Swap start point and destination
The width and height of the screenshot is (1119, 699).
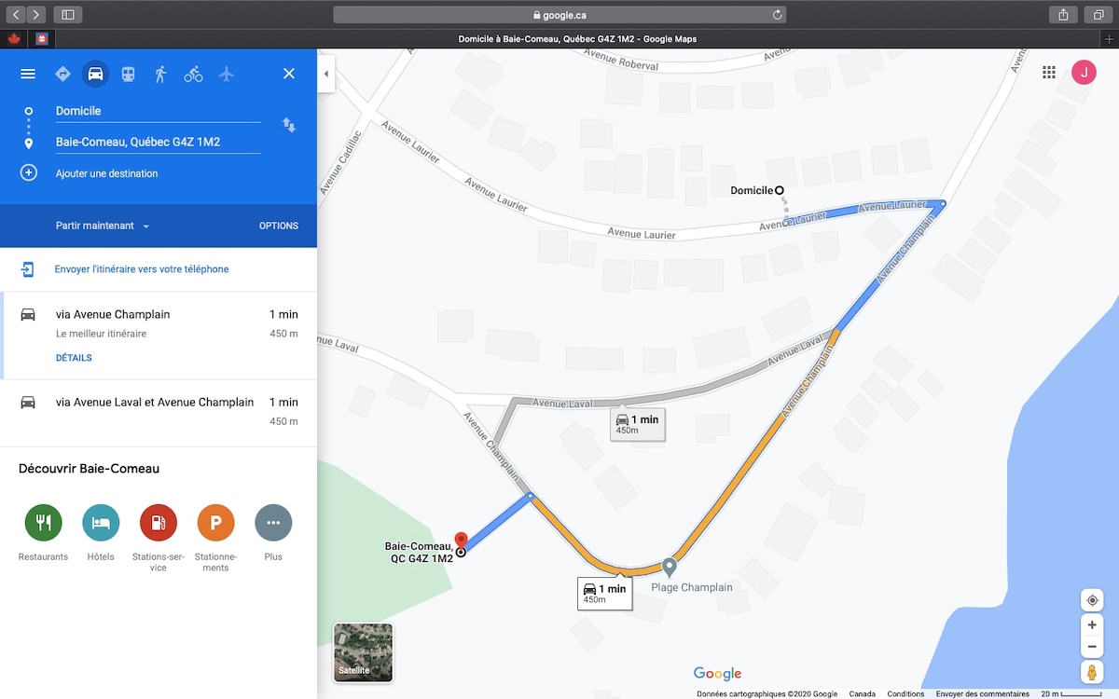click(x=289, y=125)
